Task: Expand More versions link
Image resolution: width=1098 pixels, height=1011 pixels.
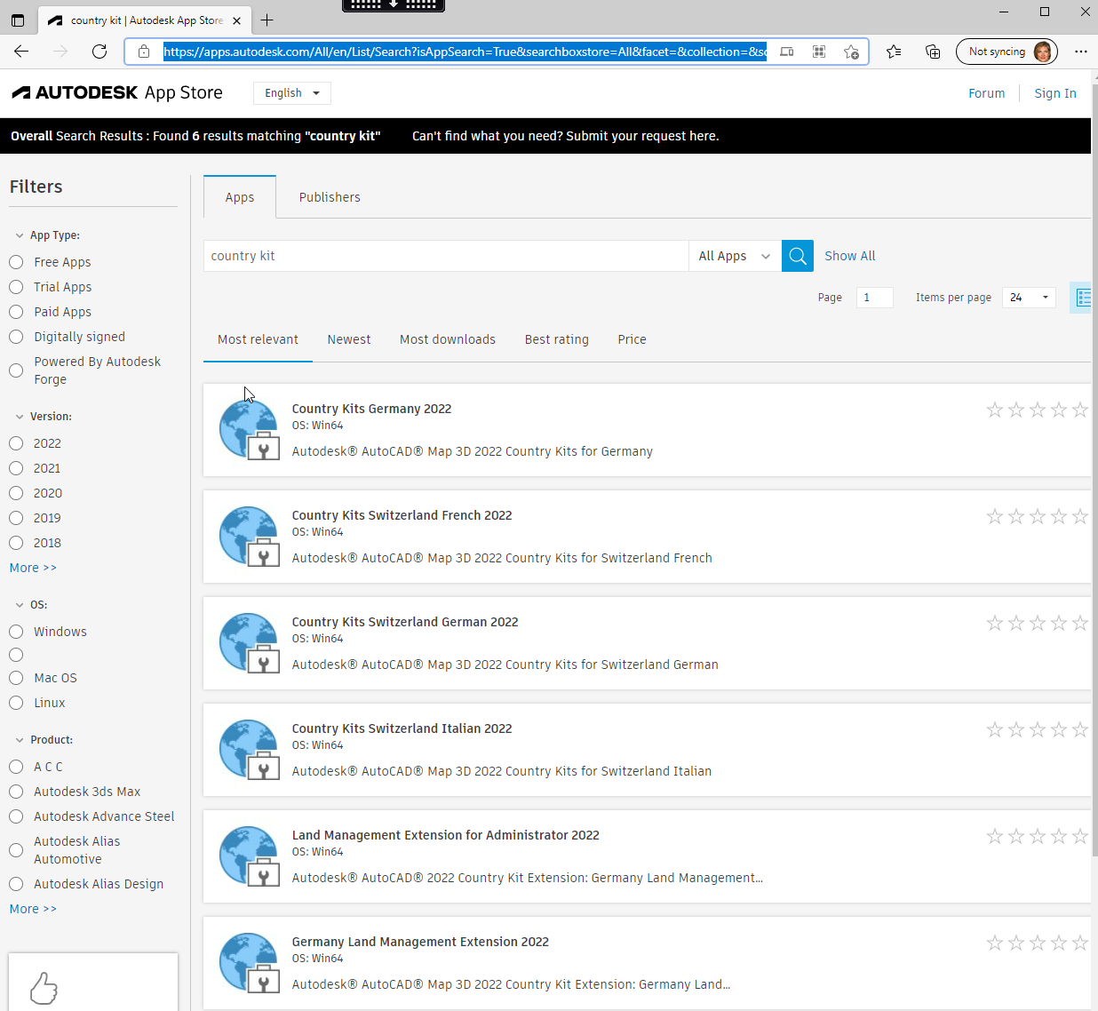Action: pos(33,568)
